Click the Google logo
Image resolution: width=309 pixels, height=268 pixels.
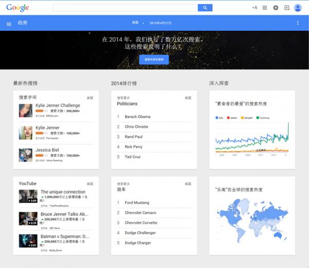tap(18, 8)
